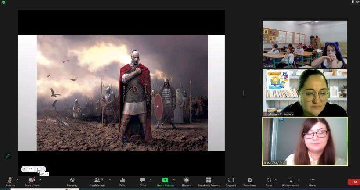
Task: Go to the previous slide arrow
Action: (x=24, y=169)
